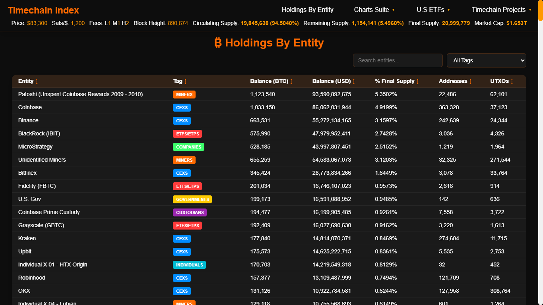Click the Timechain Index logo link
This screenshot has width=543, height=305.
click(x=43, y=10)
